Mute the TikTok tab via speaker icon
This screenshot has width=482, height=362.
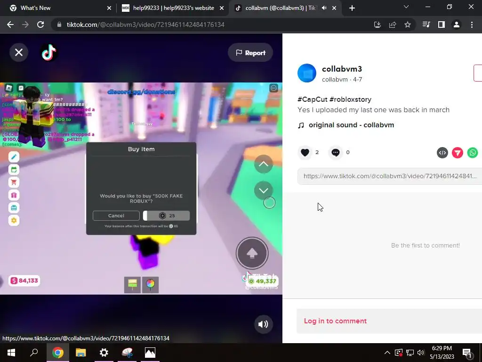point(324,8)
